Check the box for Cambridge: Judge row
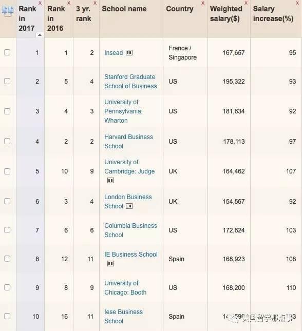 pyautogui.click(x=7, y=171)
